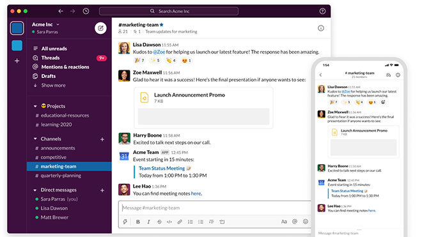Viewport: 422px width, 237px height.
Task: Open history clock icon
Action: (x=86, y=11)
